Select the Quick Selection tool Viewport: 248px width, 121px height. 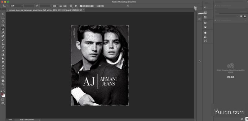pos(3,25)
